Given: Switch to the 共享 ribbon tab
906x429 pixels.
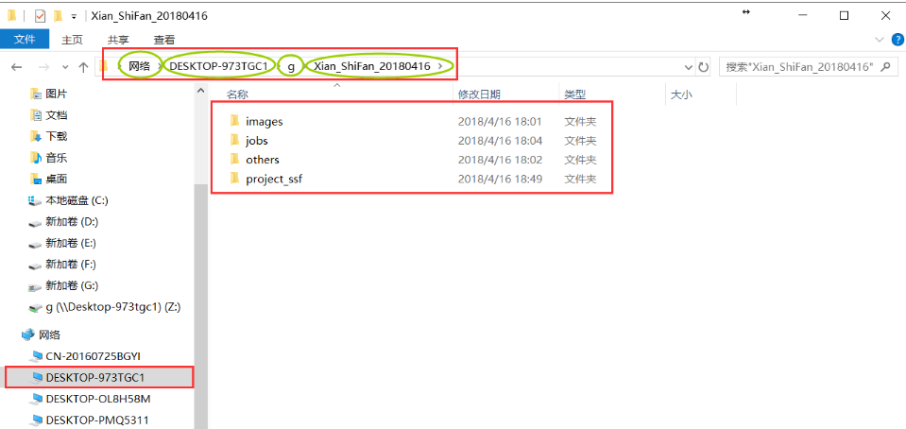Looking at the screenshot, I should [x=118, y=40].
